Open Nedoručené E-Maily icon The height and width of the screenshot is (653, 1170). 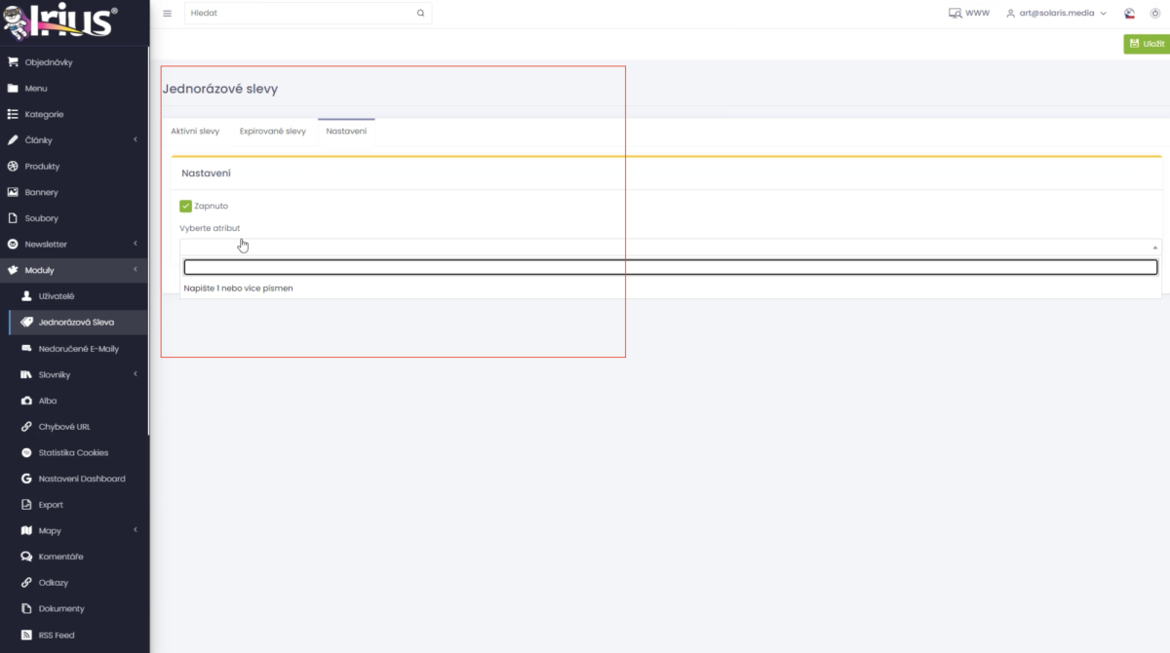[x=26, y=348]
